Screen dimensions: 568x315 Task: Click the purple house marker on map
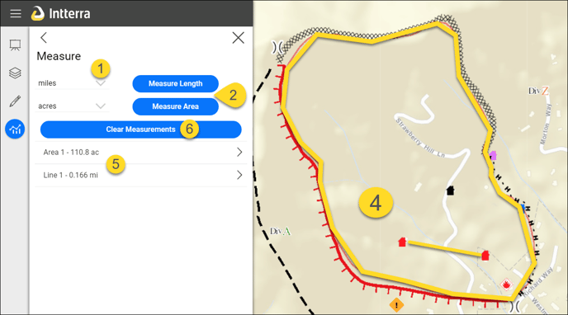click(x=493, y=156)
